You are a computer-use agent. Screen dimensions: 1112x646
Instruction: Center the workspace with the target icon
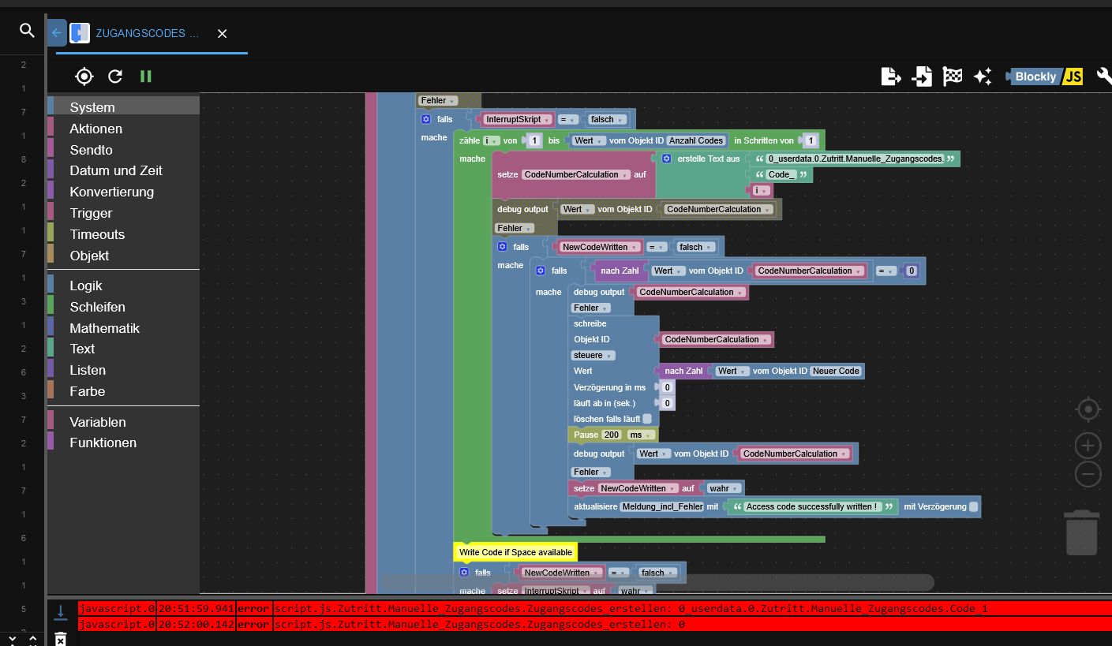tap(1088, 409)
